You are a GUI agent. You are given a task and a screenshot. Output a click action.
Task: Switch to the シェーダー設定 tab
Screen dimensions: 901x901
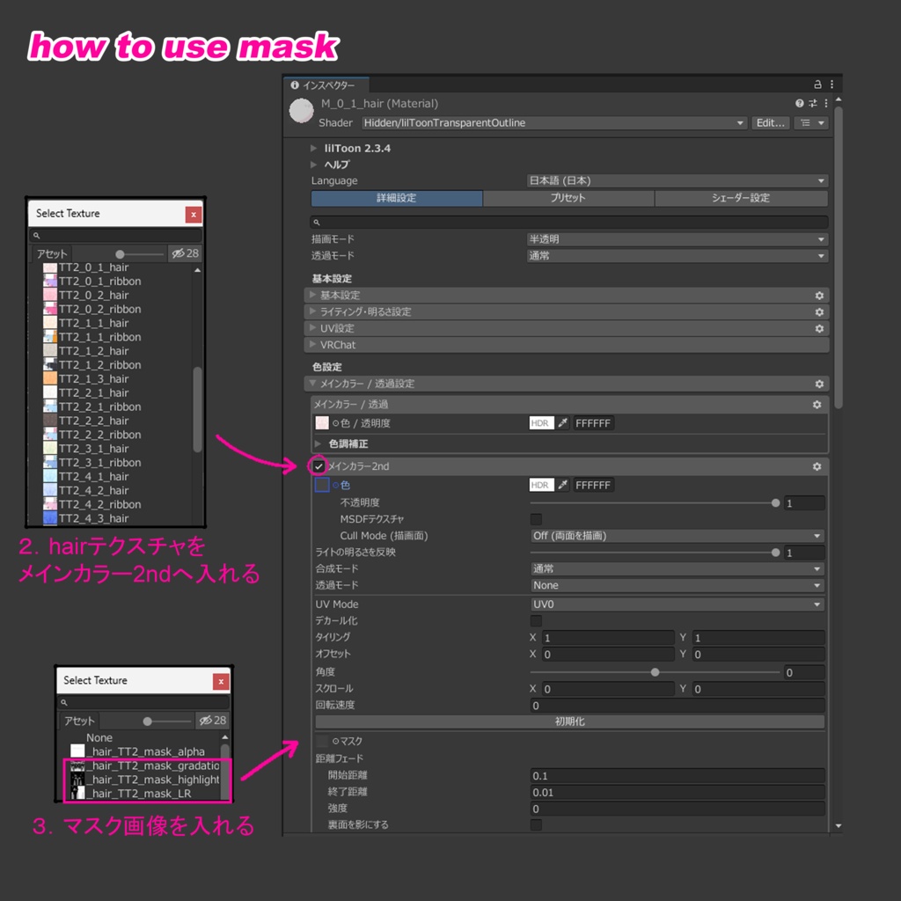click(x=741, y=198)
